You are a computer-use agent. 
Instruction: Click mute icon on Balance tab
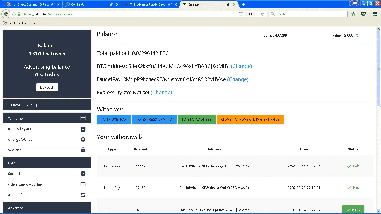pyautogui.click(x=228, y=4)
